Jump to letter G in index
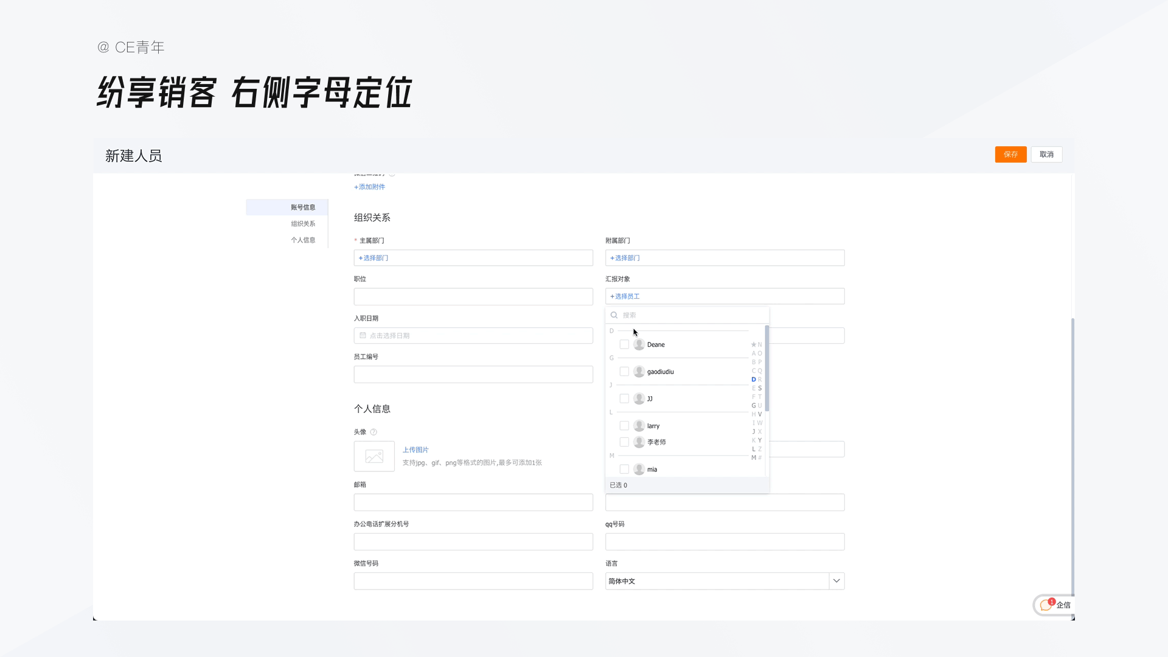Screen dimensions: 1168x657 click(754, 405)
